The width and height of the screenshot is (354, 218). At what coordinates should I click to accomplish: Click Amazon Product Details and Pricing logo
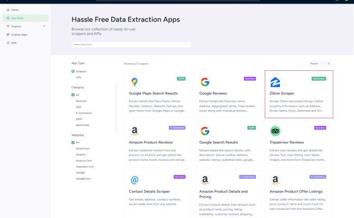coord(205,180)
